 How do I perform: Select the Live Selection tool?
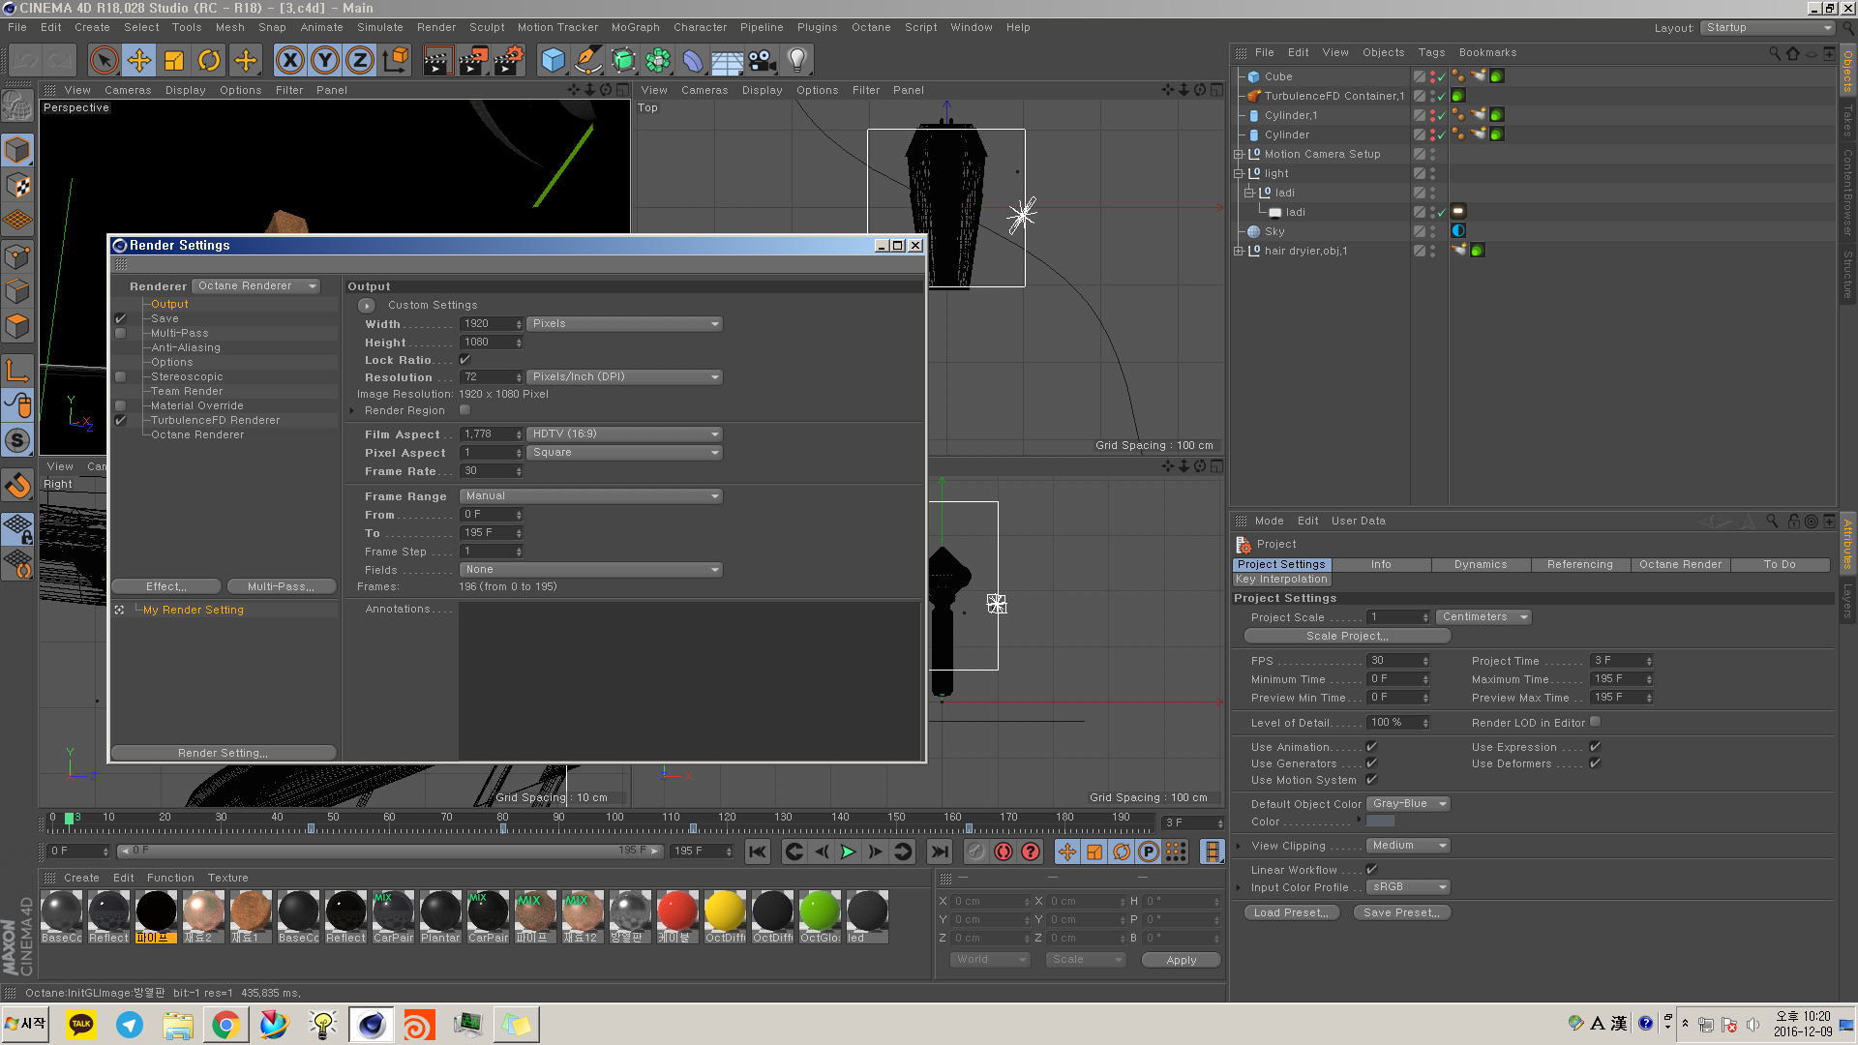(x=104, y=61)
